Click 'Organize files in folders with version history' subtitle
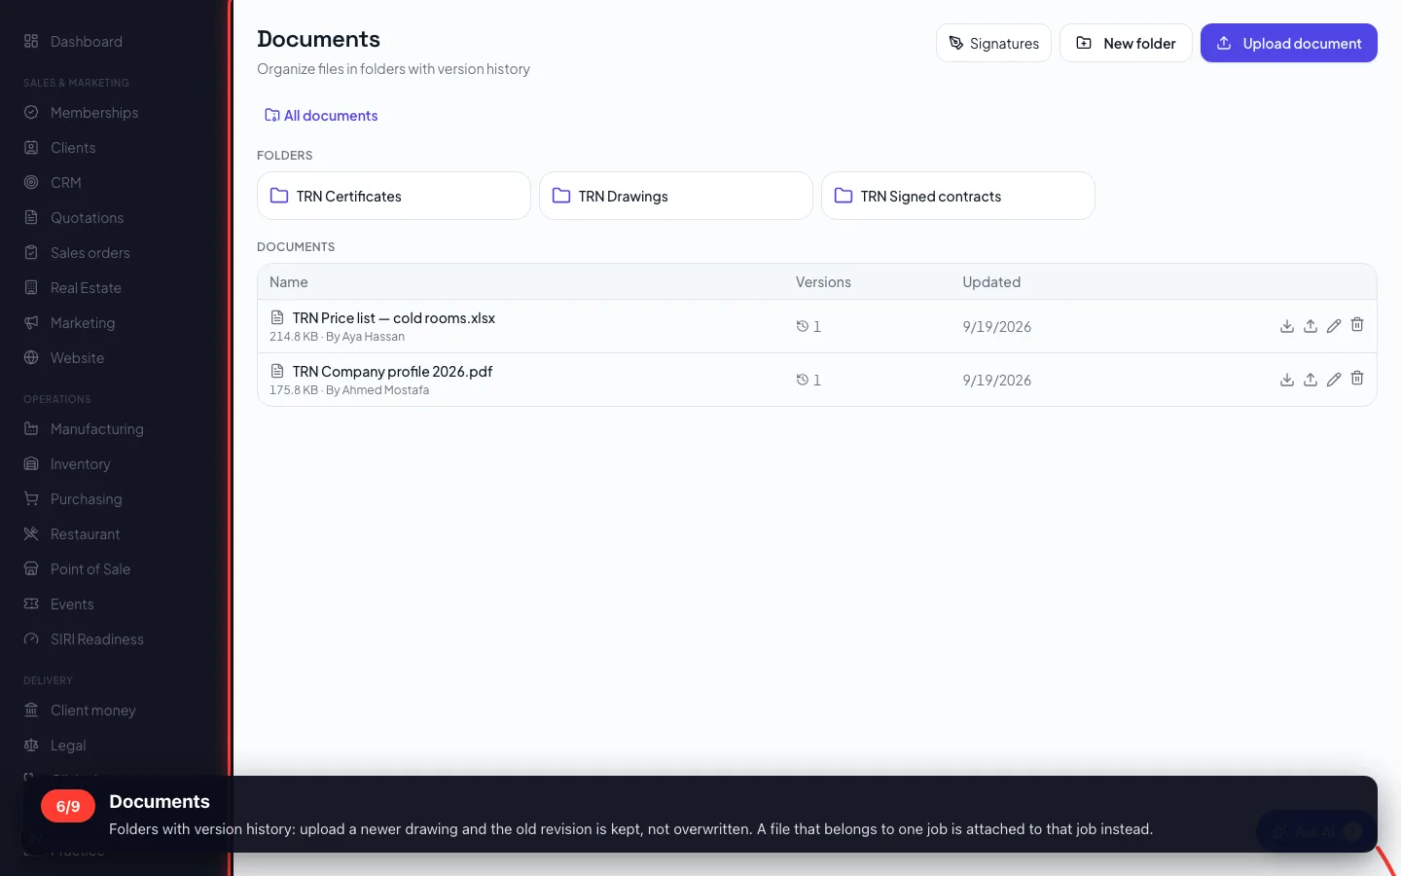This screenshot has width=1401, height=876. click(393, 69)
